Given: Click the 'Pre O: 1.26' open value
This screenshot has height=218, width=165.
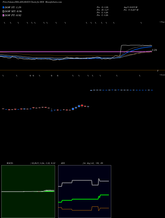Looking at the screenshot, I should [103, 7].
